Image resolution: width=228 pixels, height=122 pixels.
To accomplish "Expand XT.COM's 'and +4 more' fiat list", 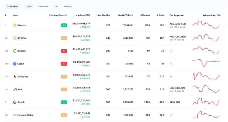I will [x=176, y=40].
